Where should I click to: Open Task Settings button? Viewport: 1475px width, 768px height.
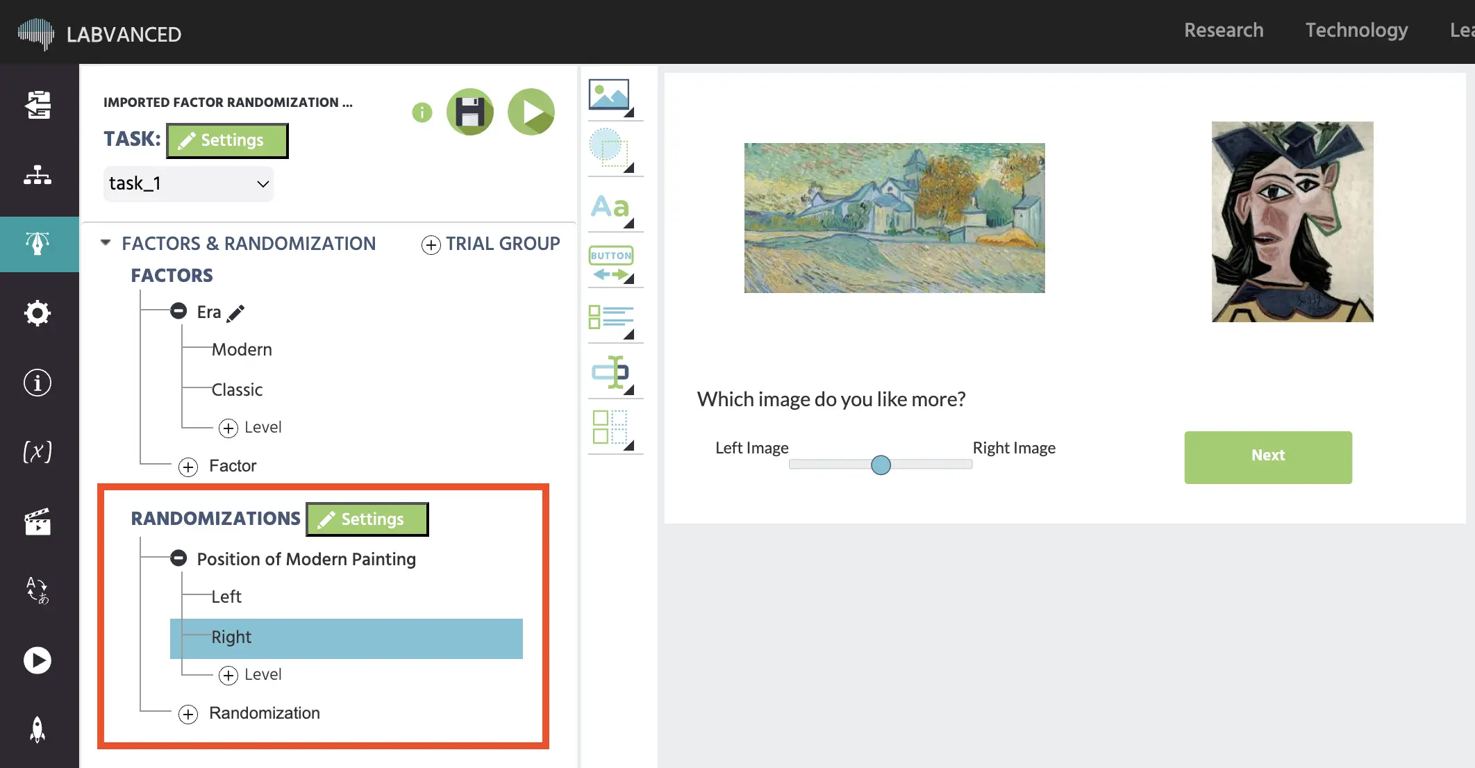point(227,141)
